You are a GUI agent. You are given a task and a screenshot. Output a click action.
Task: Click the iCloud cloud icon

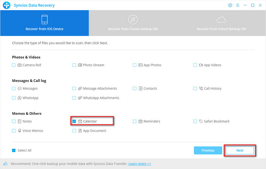point(222,20)
